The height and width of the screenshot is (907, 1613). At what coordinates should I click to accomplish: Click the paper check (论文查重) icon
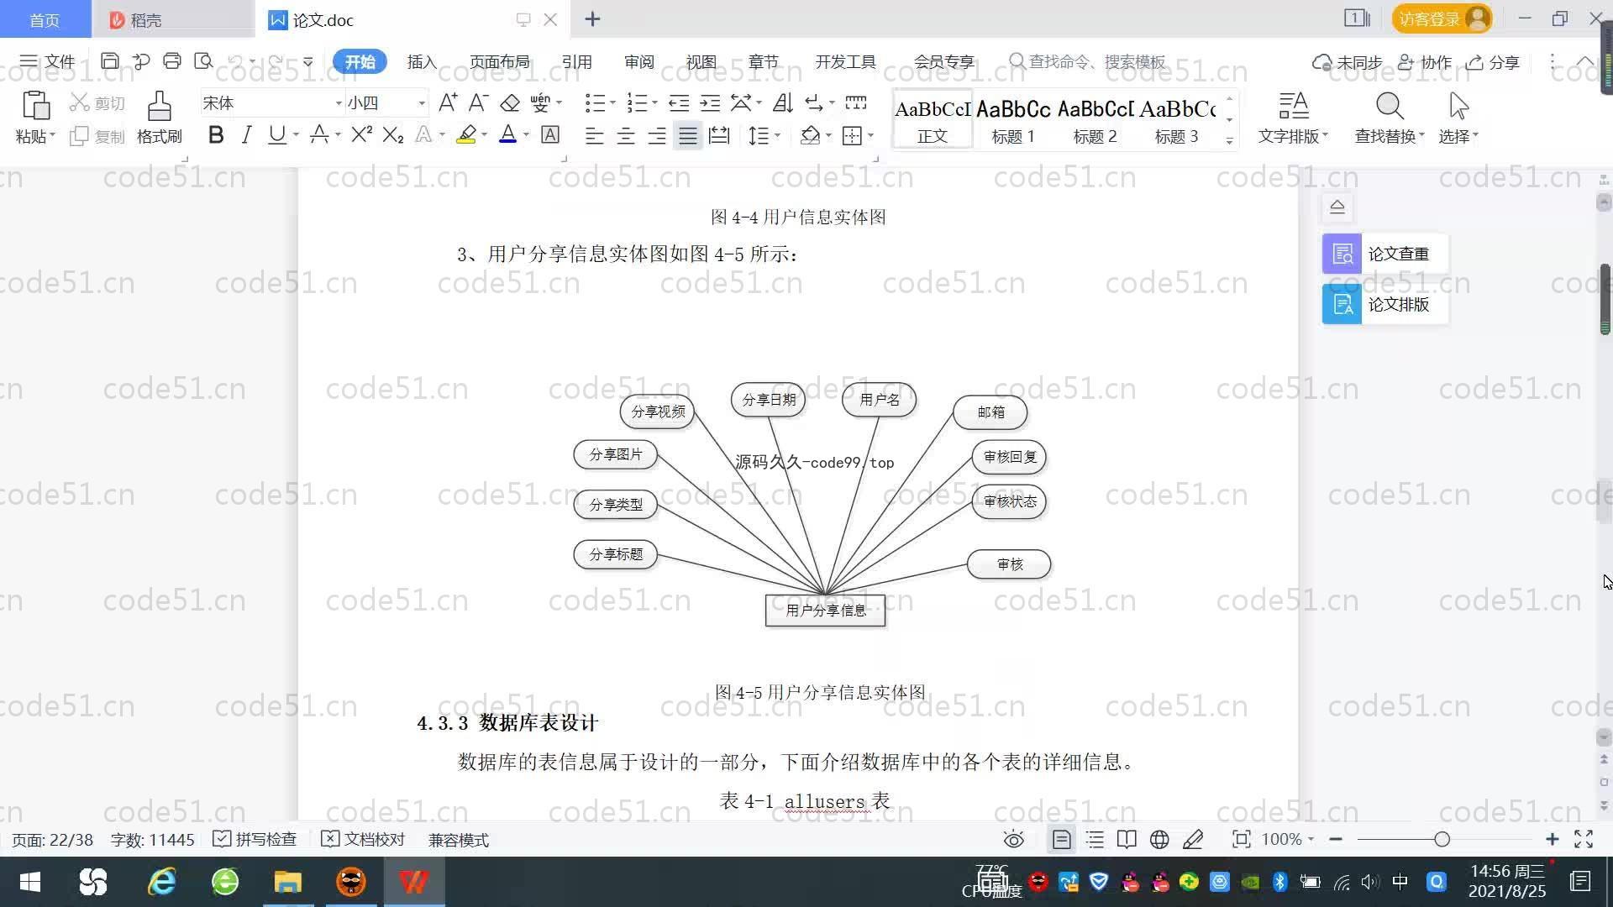(1342, 254)
